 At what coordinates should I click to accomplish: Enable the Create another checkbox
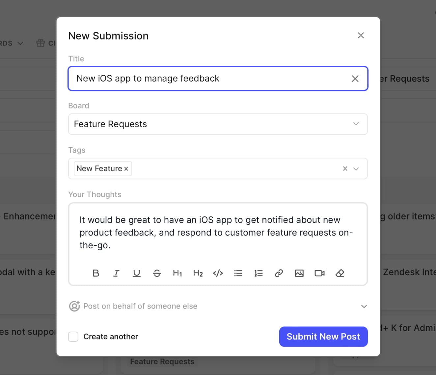click(x=73, y=337)
